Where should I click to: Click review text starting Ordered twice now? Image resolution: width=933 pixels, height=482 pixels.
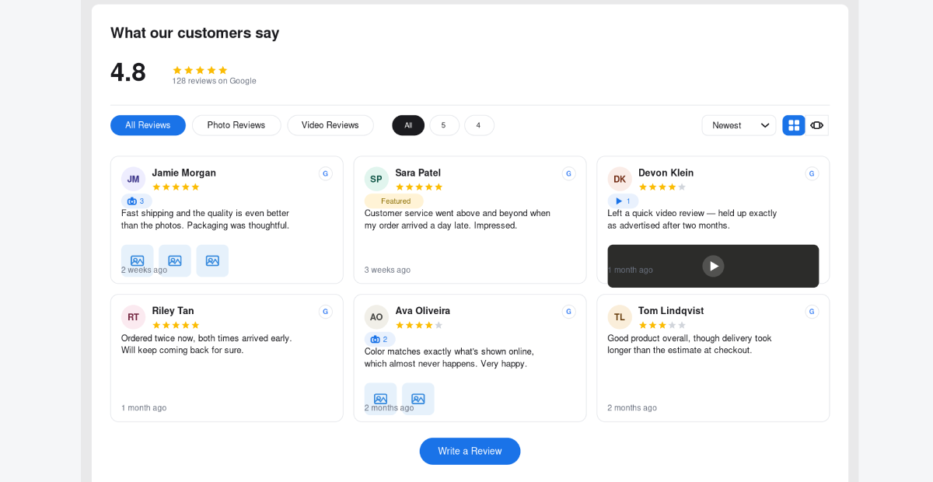[207, 344]
